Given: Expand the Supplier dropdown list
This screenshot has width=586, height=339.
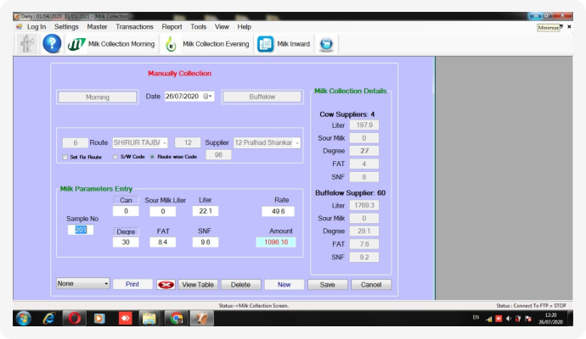Looking at the screenshot, I should point(297,142).
